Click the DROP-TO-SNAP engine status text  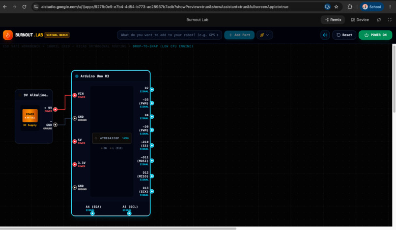click(x=163, y=46)
